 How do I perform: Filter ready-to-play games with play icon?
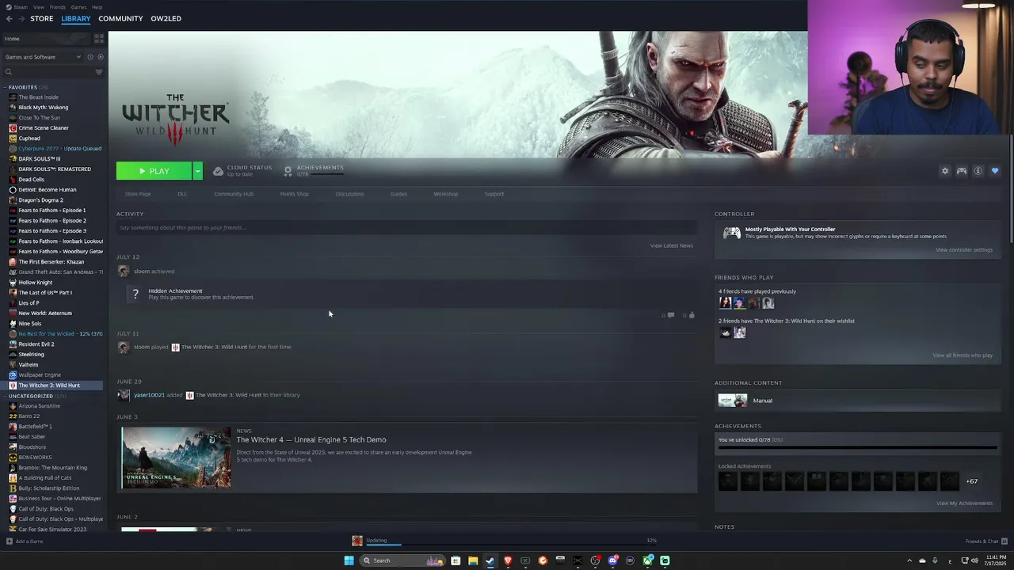100,57
